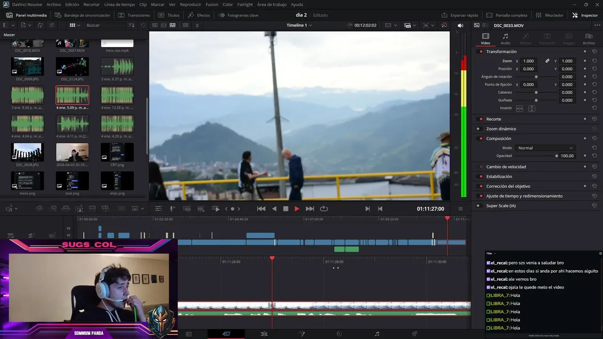Open the Panel multimedia panel

(26, 15)
